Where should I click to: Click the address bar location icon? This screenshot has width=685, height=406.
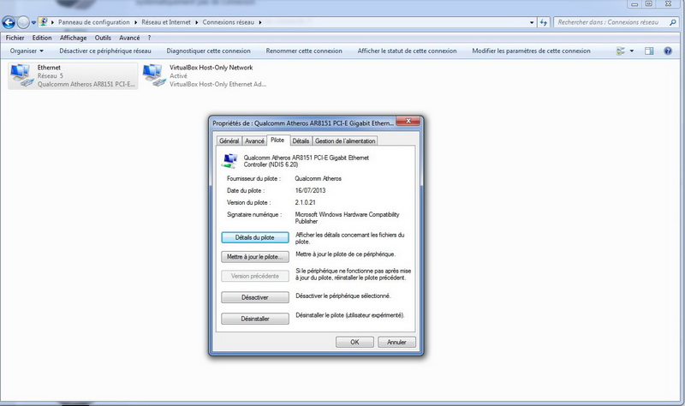44,22
